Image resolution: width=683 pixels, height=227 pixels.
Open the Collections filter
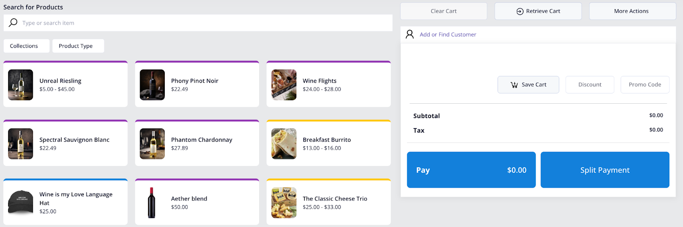coord(24,46)
